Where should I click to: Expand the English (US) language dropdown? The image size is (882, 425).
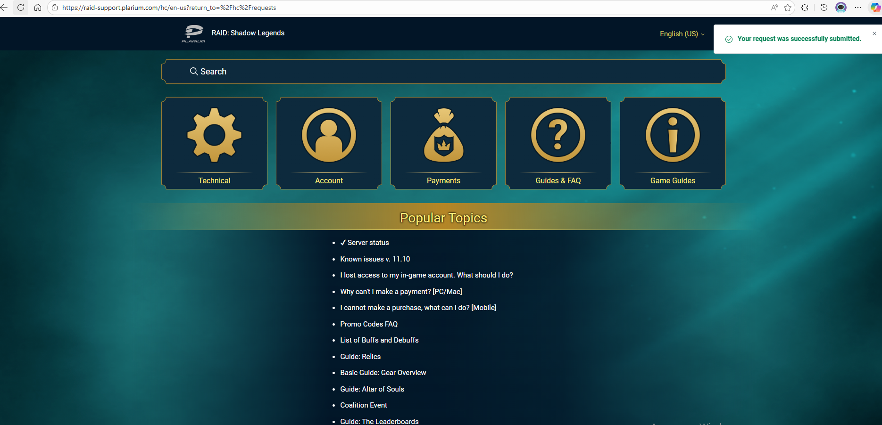click(682, 34)
